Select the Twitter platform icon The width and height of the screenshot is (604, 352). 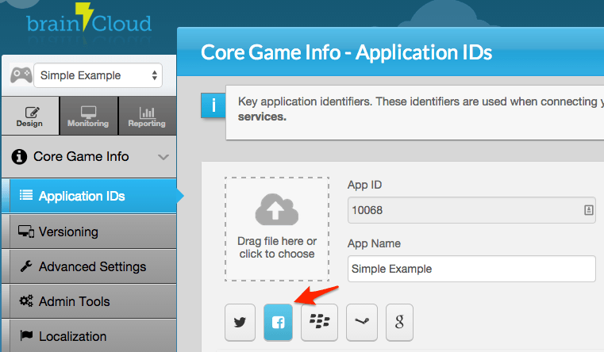(x=240, y=322)
